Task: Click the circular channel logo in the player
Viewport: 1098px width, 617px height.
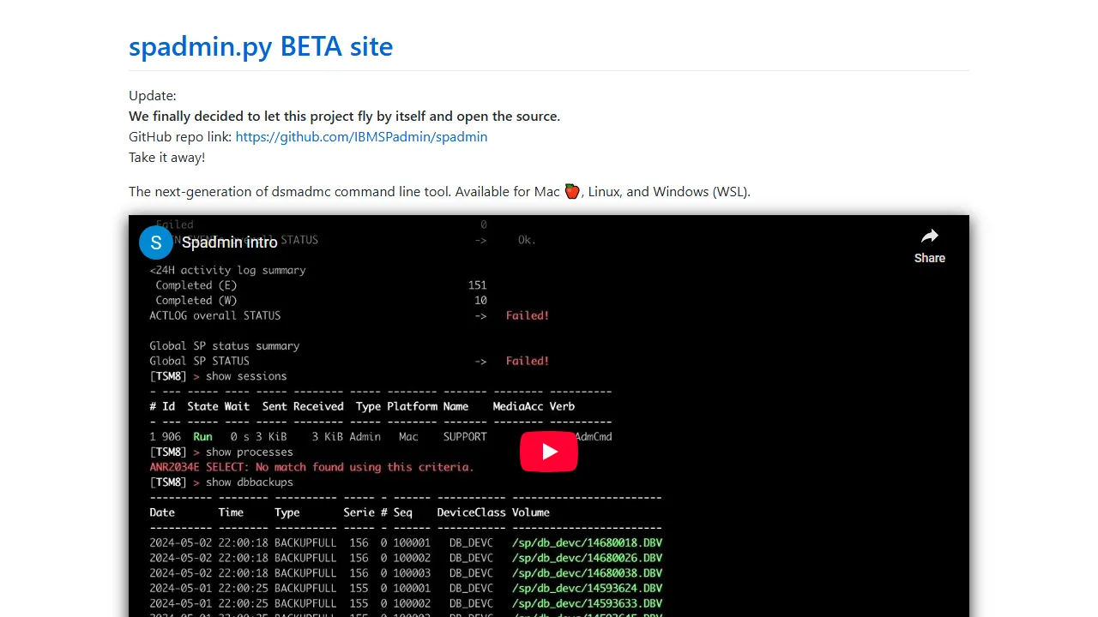Action: (x=155, y=243)
